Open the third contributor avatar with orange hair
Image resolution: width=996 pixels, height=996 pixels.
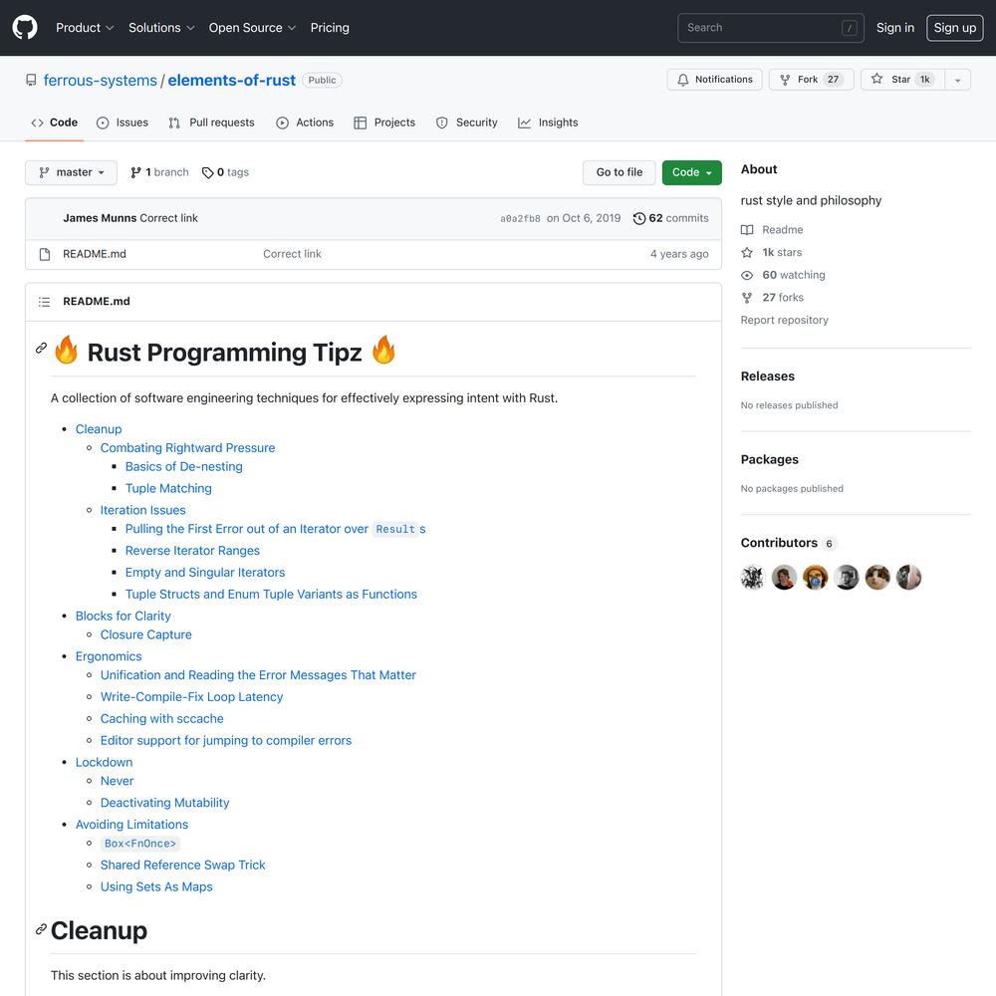(815, 578)
